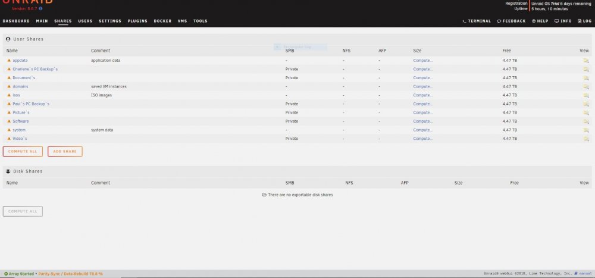Click Compute All under User Shares

tap(23, 152)
